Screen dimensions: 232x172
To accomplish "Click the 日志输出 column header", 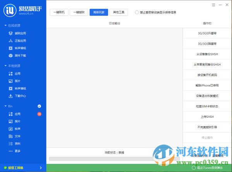I will (115, 23).
